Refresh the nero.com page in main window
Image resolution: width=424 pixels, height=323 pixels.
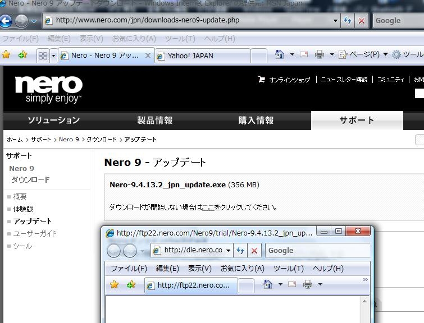coord(348,21)
